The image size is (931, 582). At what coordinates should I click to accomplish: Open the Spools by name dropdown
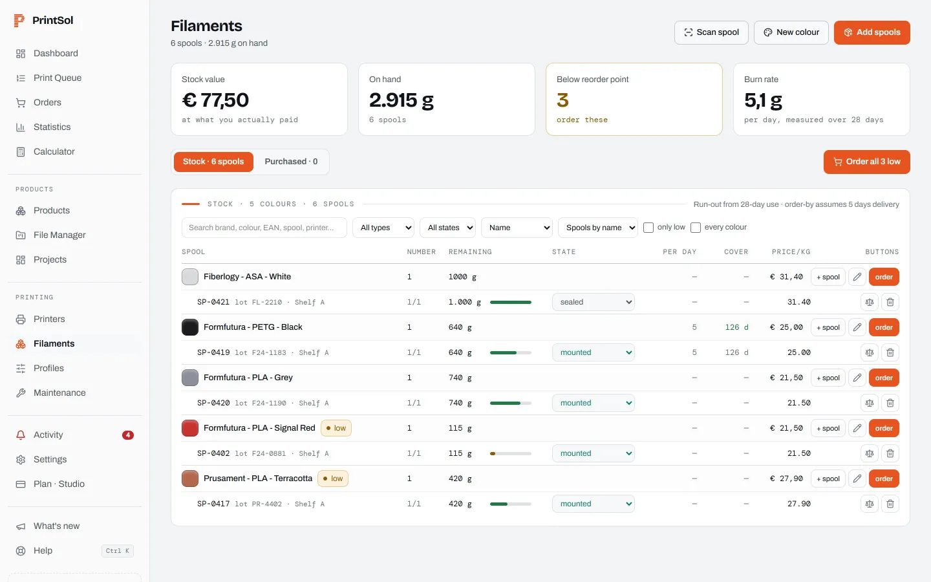point(598,228)
